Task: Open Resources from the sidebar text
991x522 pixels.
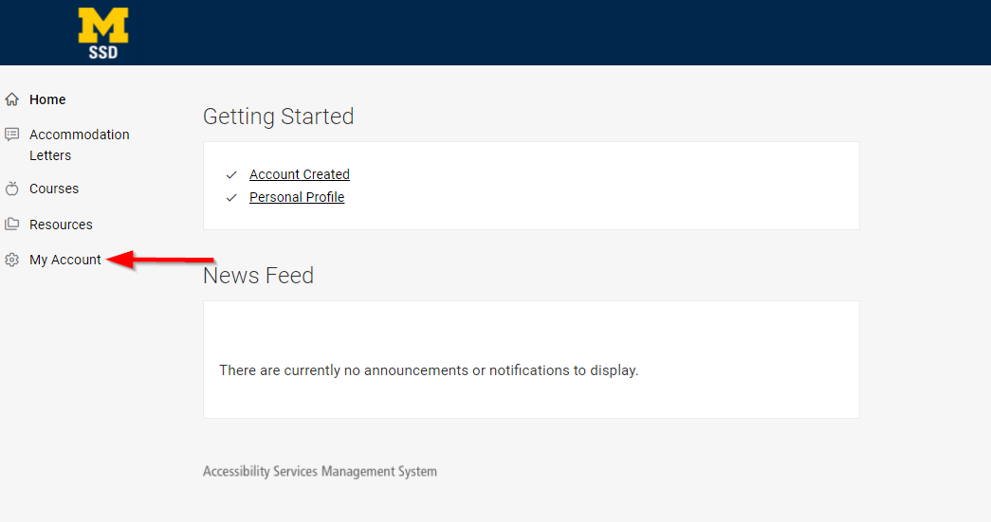Action: pos(61,225)
